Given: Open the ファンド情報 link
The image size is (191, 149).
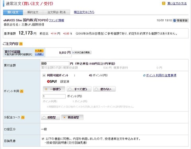Looking at the screenshot, I should pyautogui.click(x=57, y=20).
